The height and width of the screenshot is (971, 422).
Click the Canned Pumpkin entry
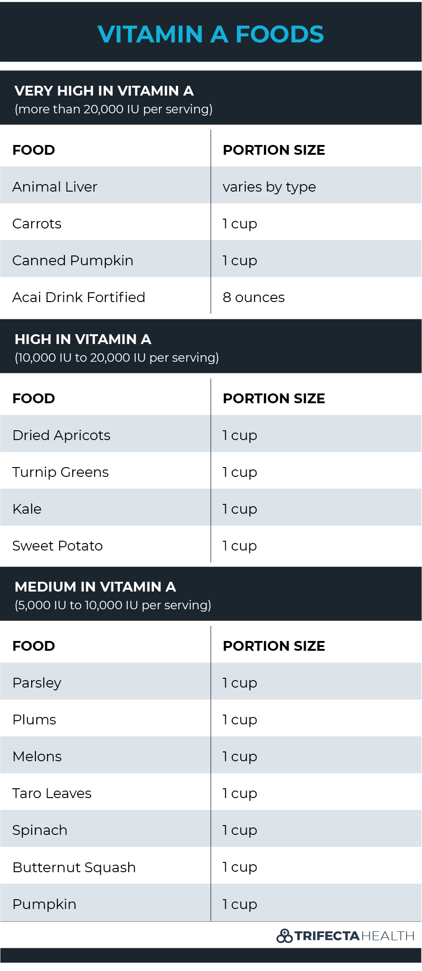(73, 261)
